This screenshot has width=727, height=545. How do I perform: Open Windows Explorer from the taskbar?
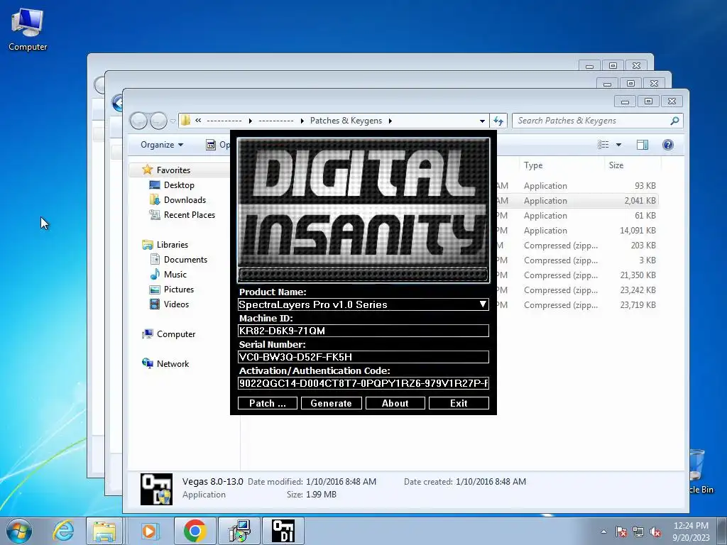tap(104, 531)
